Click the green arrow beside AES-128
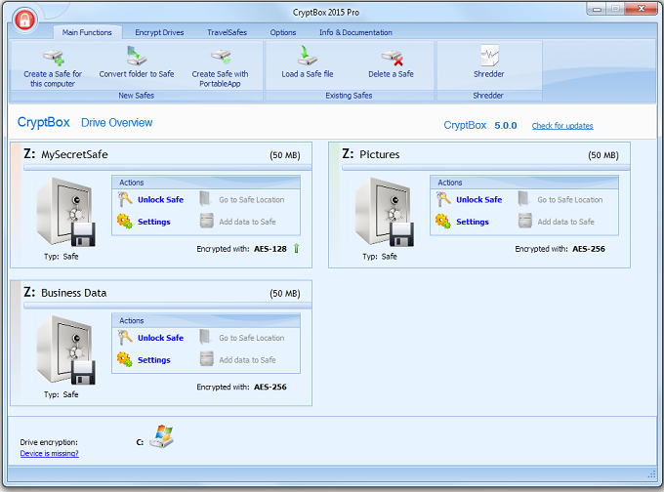Viewport: 664px width, 492px height. [x=296, y=249]
